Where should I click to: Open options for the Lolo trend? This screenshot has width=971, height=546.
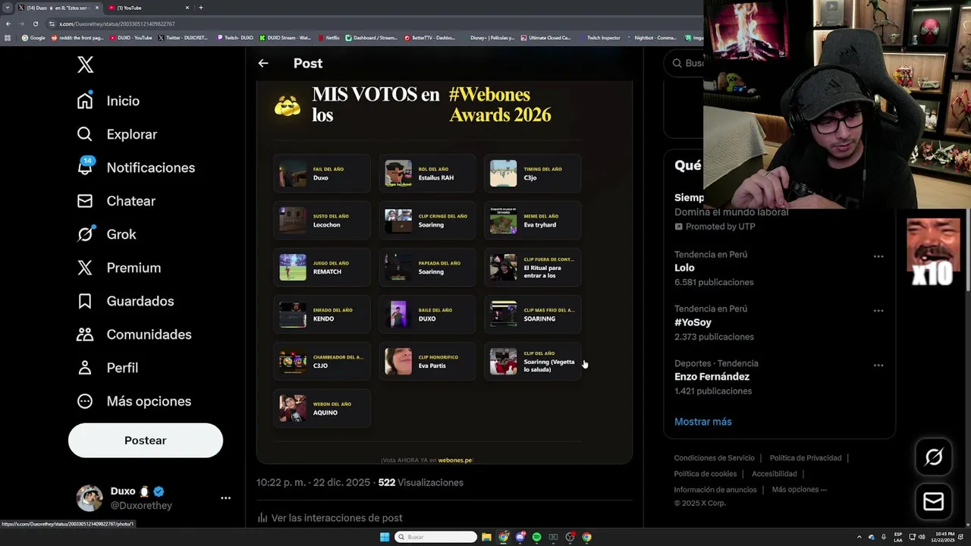point(878,256)
